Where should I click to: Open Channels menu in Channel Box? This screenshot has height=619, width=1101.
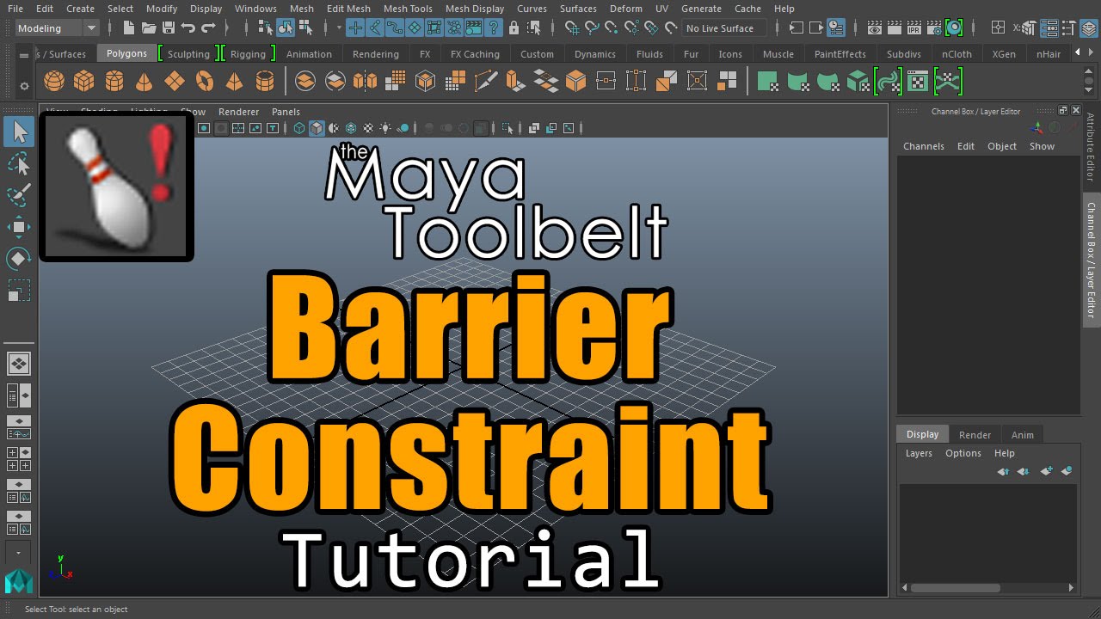coord(923,146)
